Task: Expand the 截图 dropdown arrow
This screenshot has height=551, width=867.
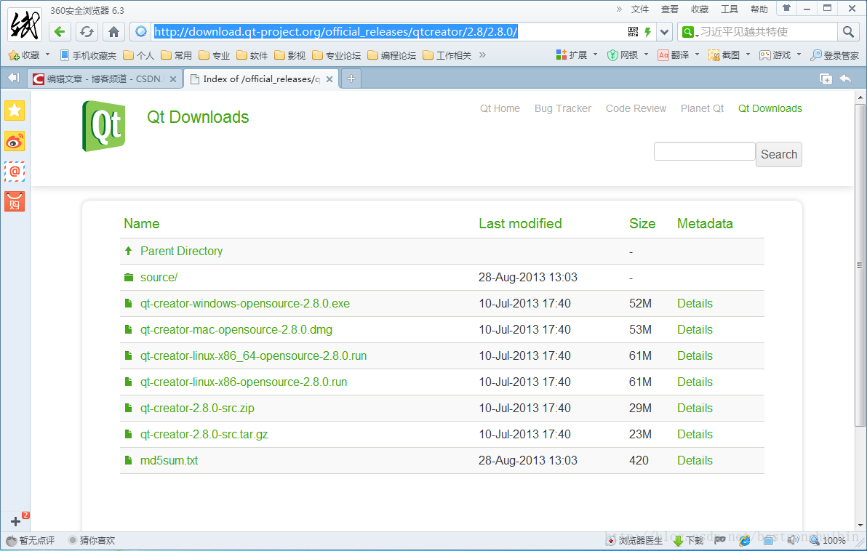Action: pos(748,55)
